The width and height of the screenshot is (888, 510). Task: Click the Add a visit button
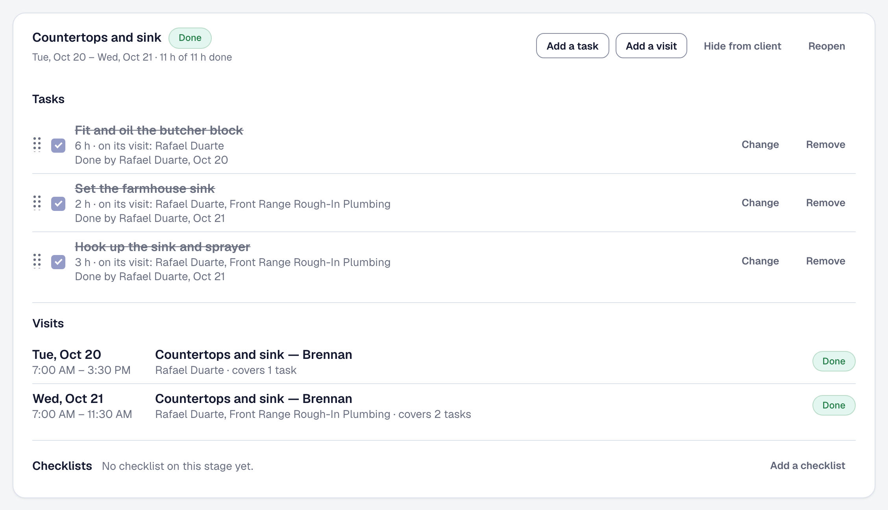[651, 46]
